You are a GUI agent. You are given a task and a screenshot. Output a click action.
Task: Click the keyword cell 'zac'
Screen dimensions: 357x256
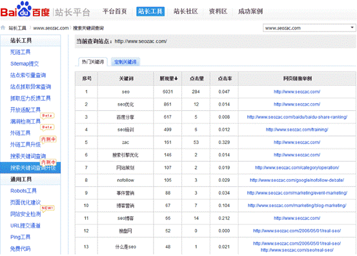coord(125,143)
